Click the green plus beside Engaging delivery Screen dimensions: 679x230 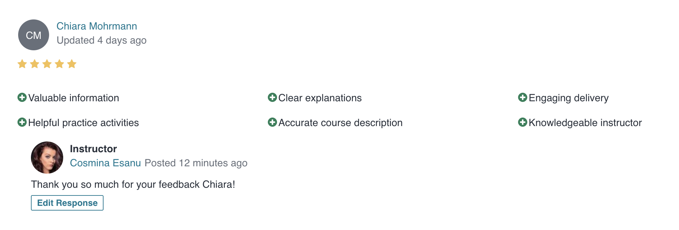click(523, 98)
